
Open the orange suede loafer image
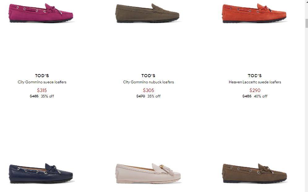point(255,13)
